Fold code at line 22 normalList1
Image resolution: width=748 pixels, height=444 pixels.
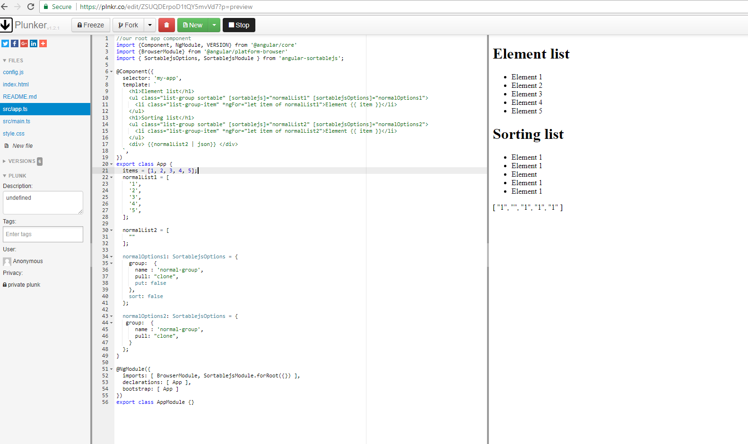tap(112, 178)
